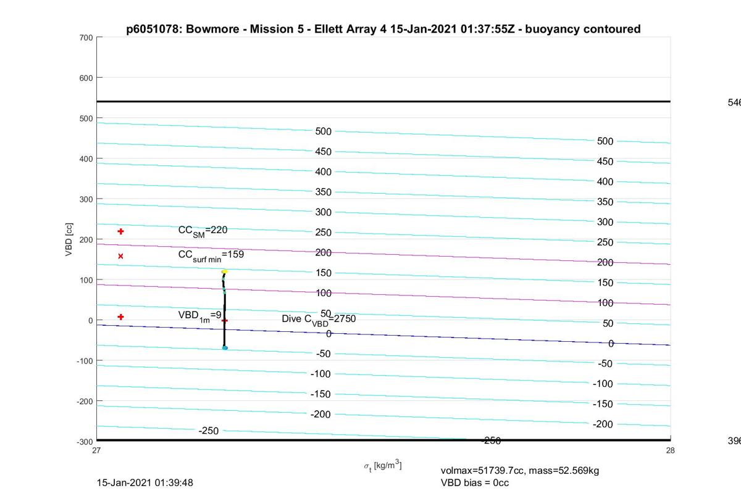
Task: Click the y-axis tick label -100
Action: (85, 361)
